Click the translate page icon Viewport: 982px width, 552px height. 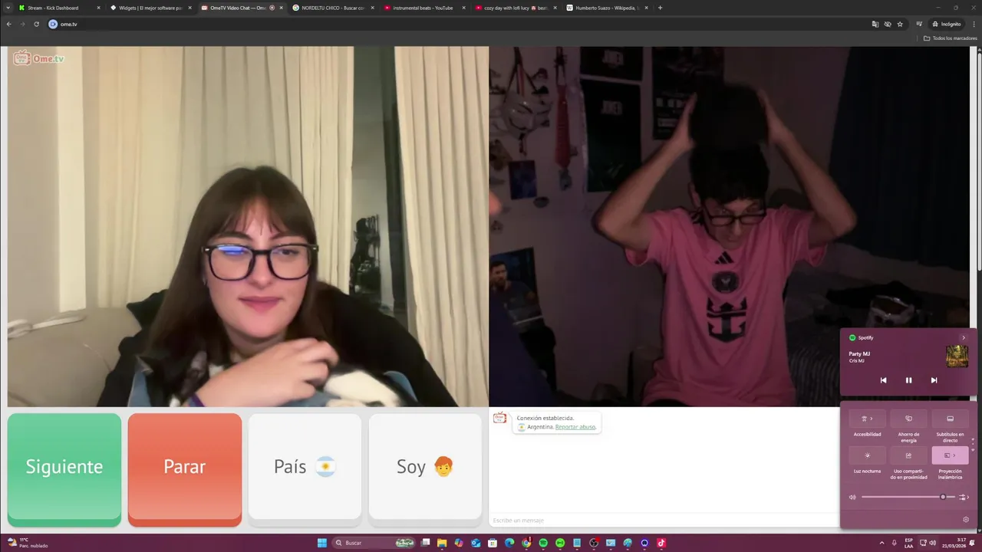[x=875, y=24]
